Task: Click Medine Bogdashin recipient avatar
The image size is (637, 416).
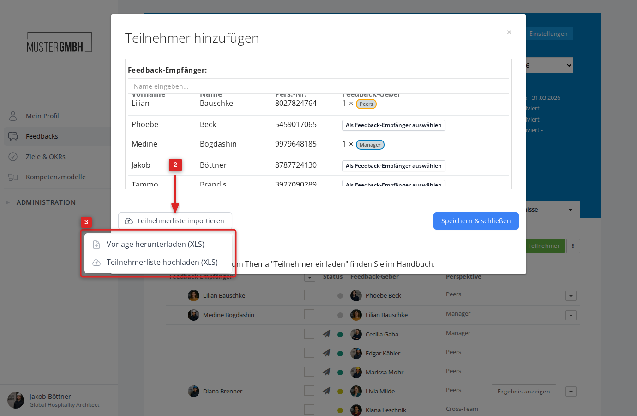Action: coord(194,315)
